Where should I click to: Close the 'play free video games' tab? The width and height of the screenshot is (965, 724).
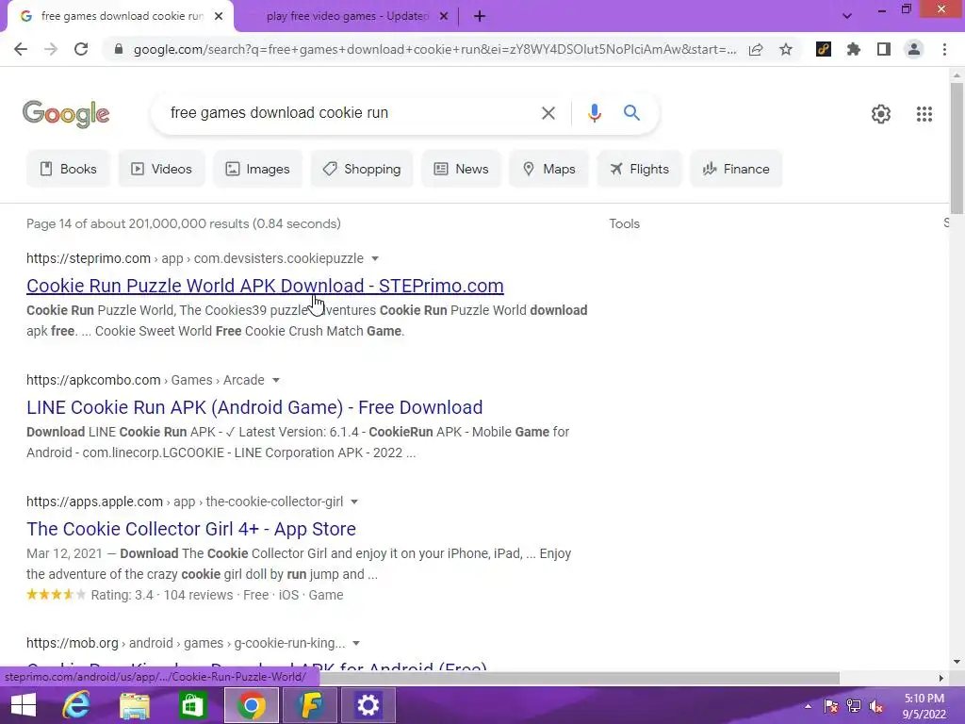click(444, 17)
